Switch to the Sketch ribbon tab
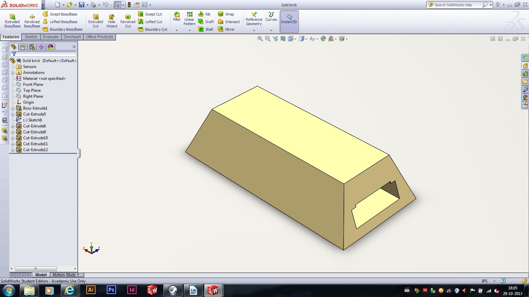The width and height of the screenshot is (529, 297). pos(31,37)
